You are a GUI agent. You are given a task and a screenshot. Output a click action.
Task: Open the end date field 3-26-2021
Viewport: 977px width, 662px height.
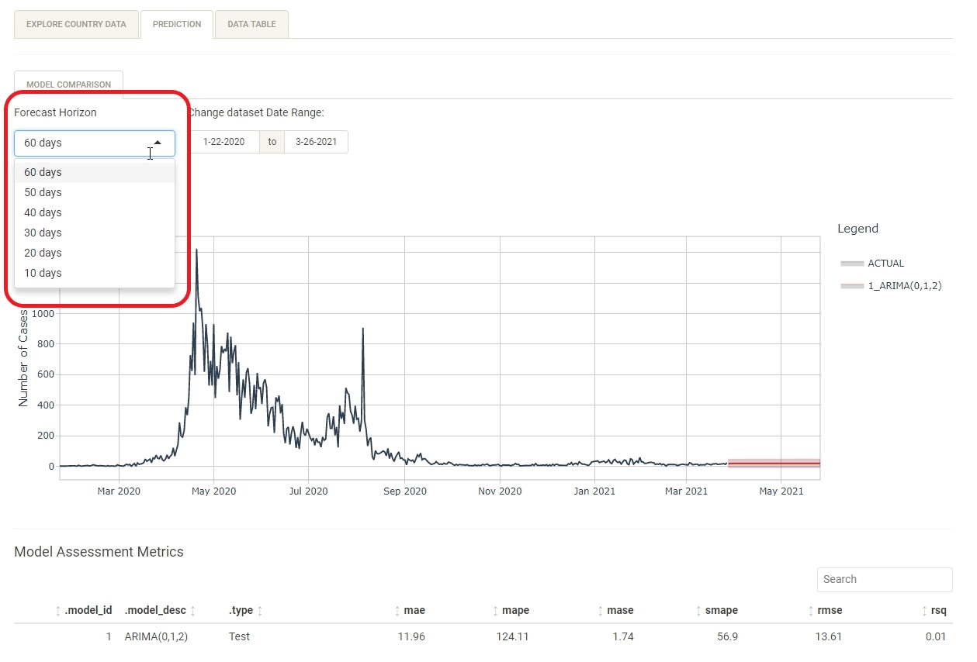pos(316,142)
